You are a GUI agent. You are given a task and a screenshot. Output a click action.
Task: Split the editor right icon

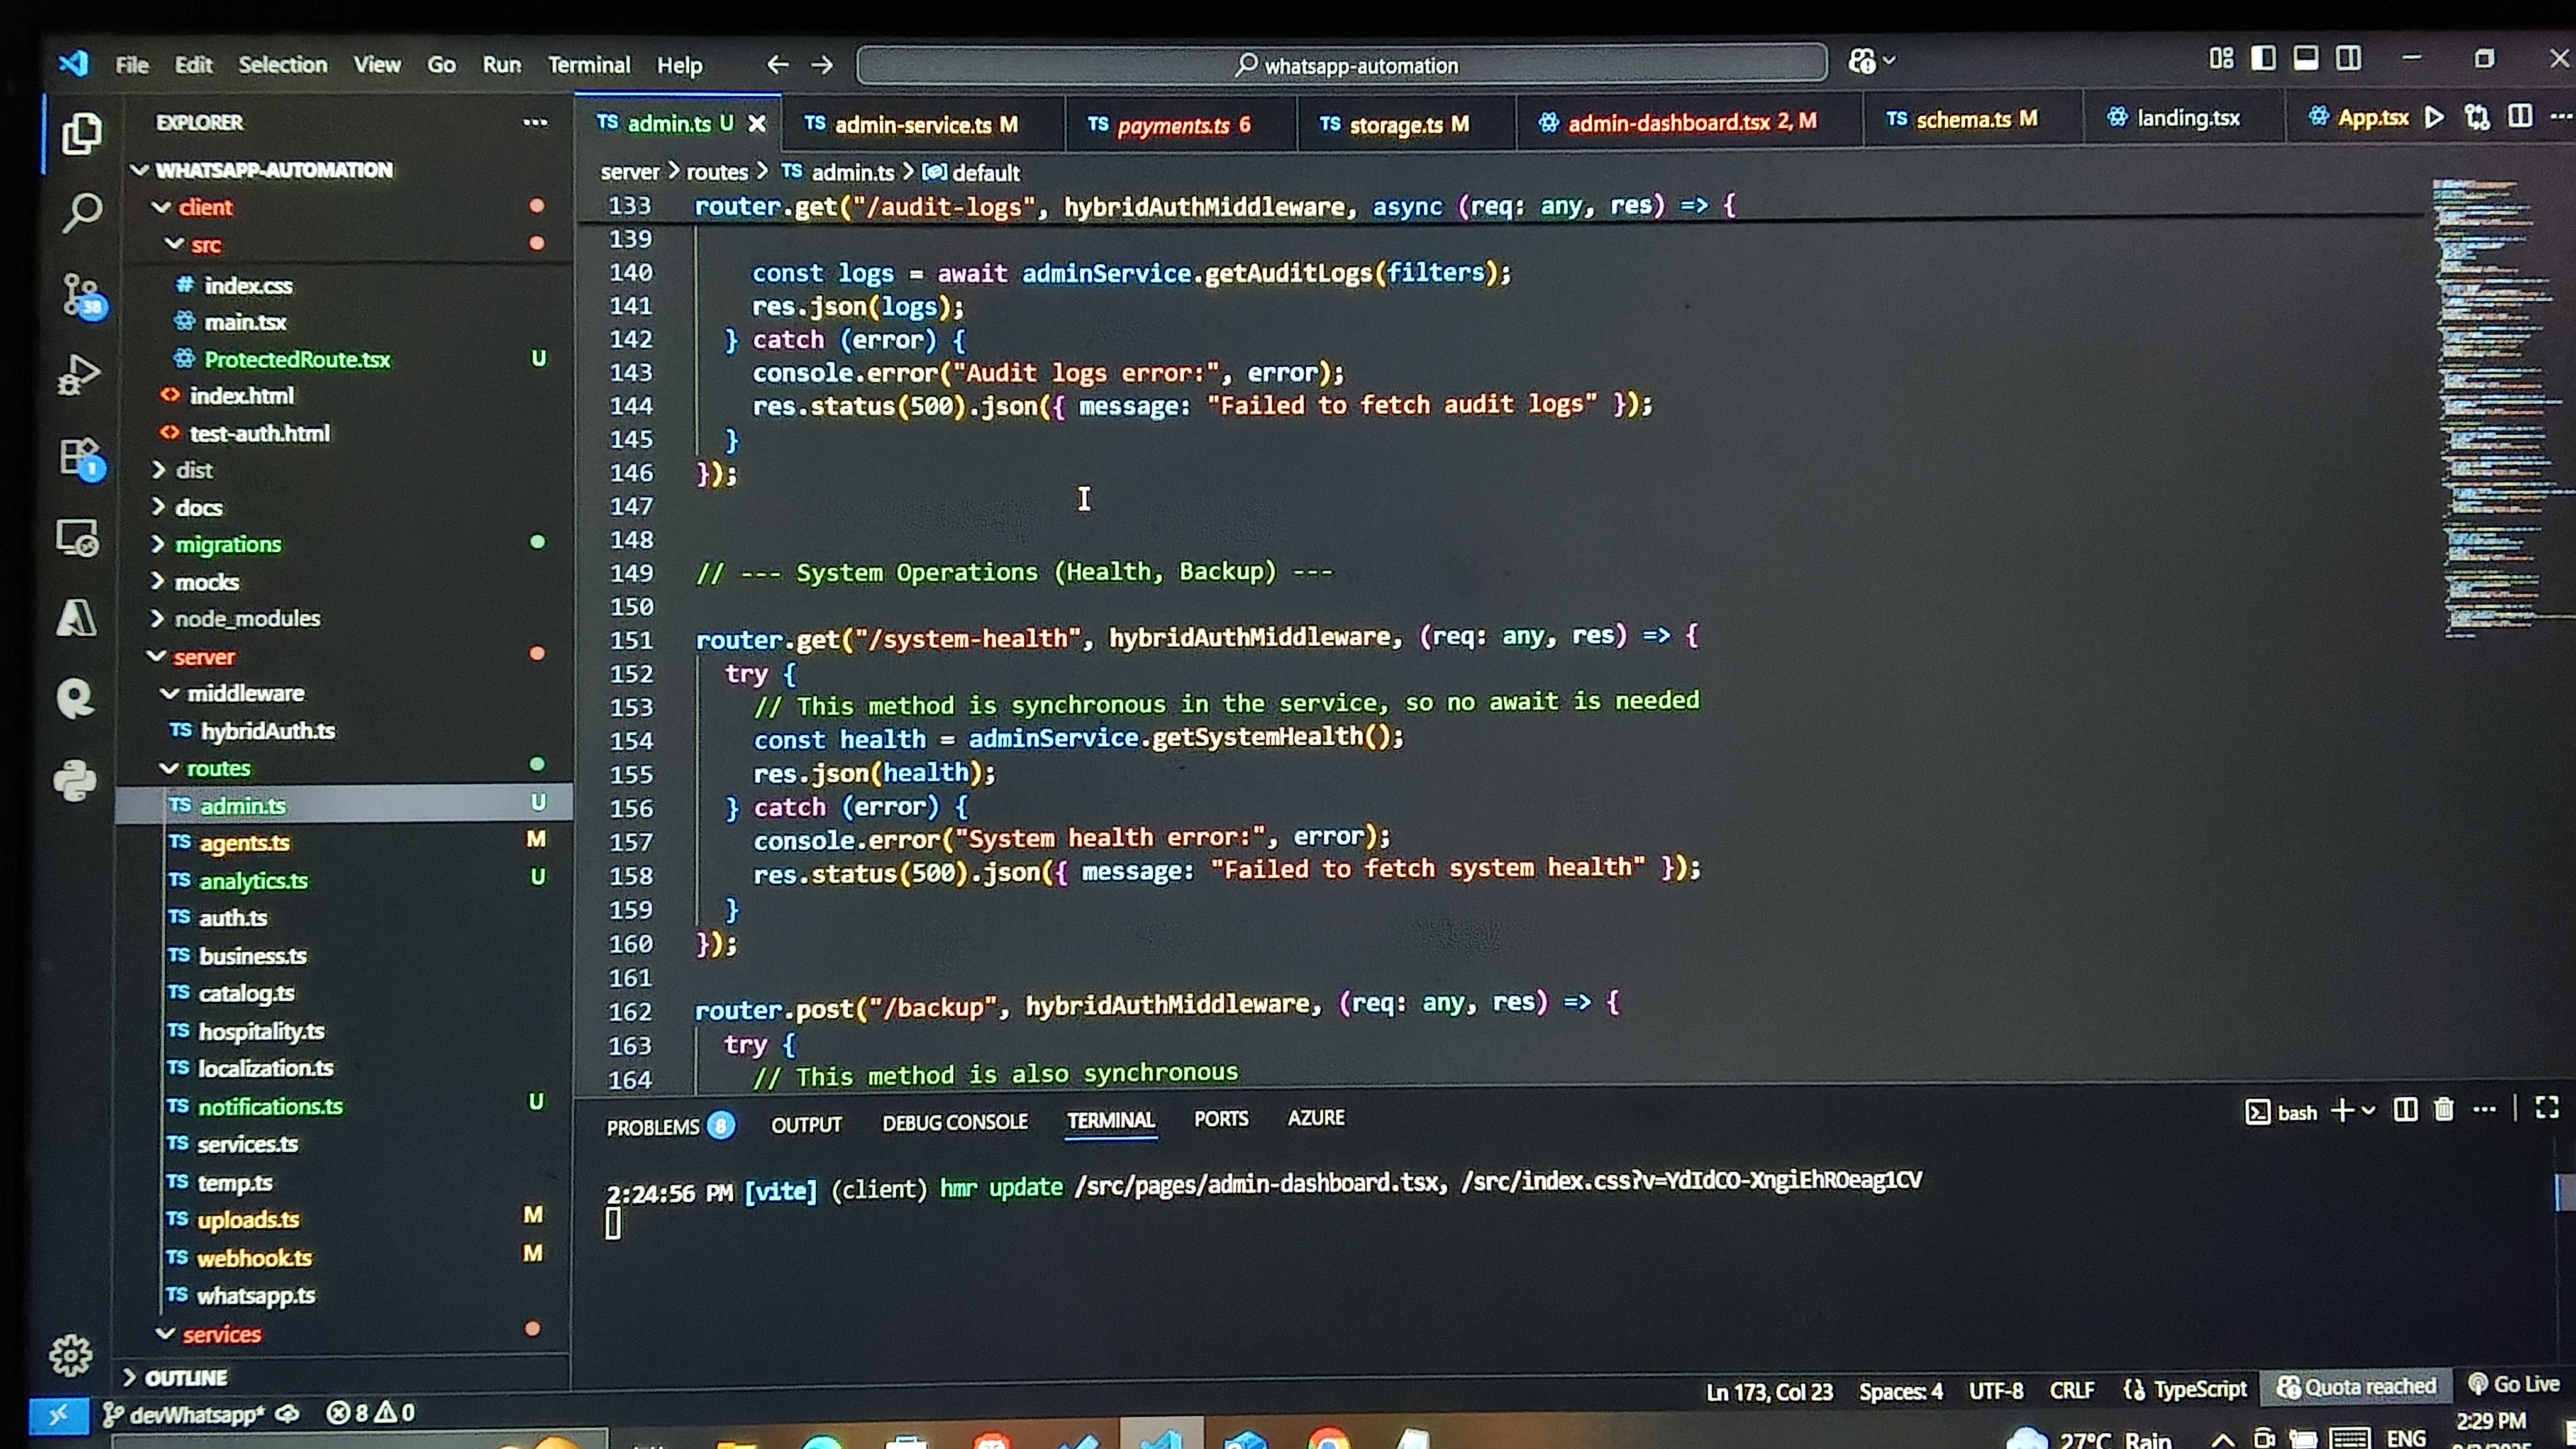tap(2520, 117)
